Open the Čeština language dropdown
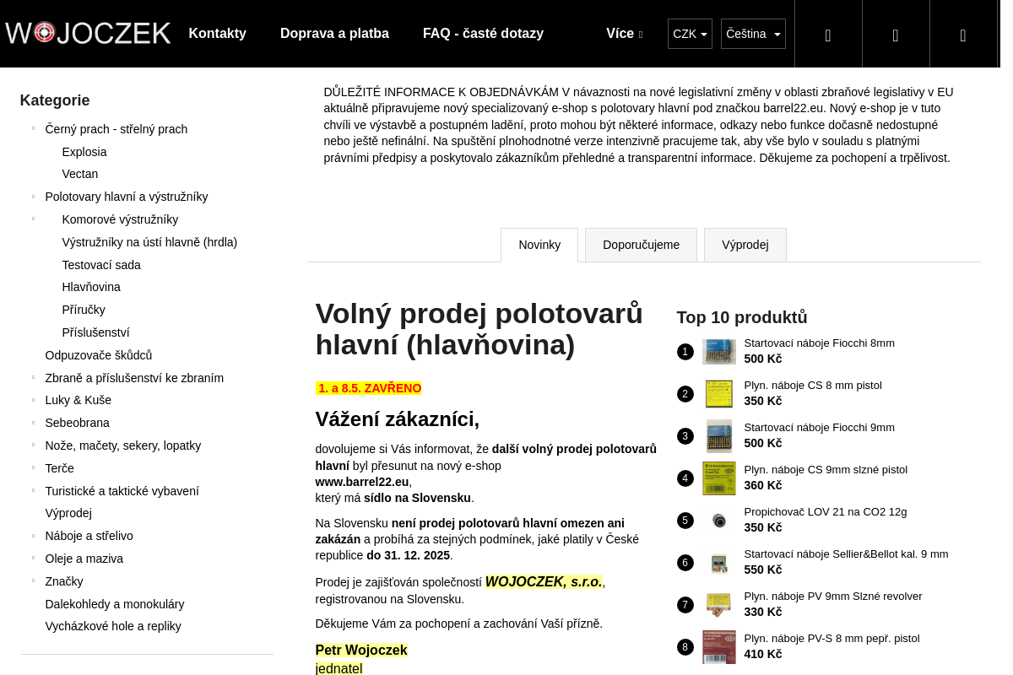The height and width of the screenshot is (675, 1013). point(753,34)
